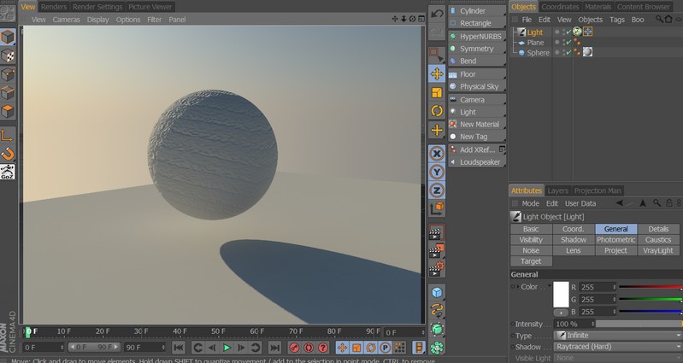Add a HyperNURBS object
This screenshot has height=363, width=683.
pos(477,37)
